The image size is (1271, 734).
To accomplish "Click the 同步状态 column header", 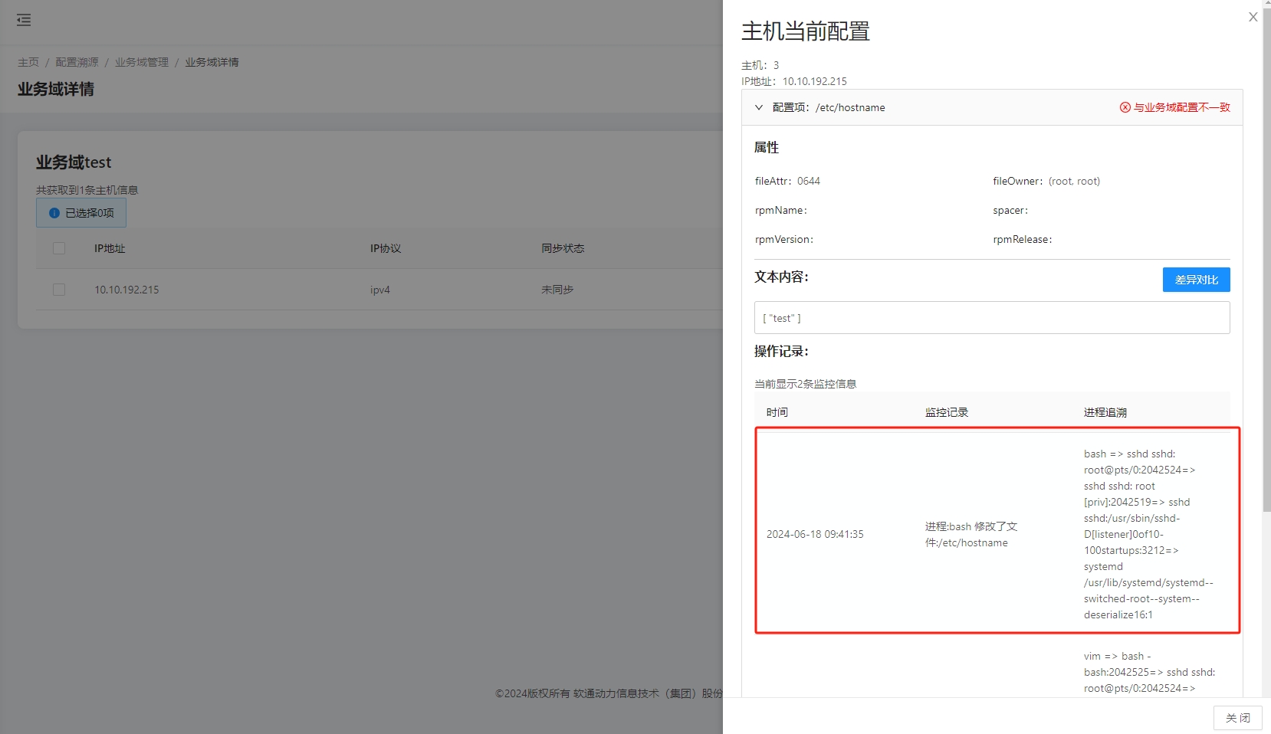I will tap(563, 248).
